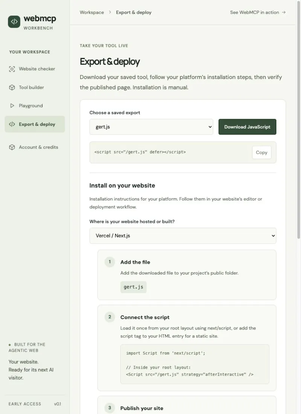Image resolution: width=301 pixels, height=414 pixels.
Task: Click the script src="/gert.js" code snippet
Action: (x=140, y=152)
